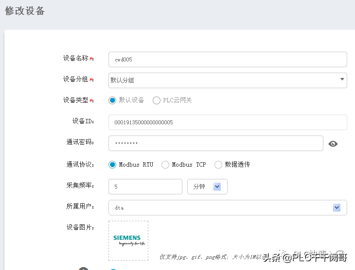Click the 采集频率 label text
Image resolution: width=355 pixels, height=270 pixels.
pos(80,186)
